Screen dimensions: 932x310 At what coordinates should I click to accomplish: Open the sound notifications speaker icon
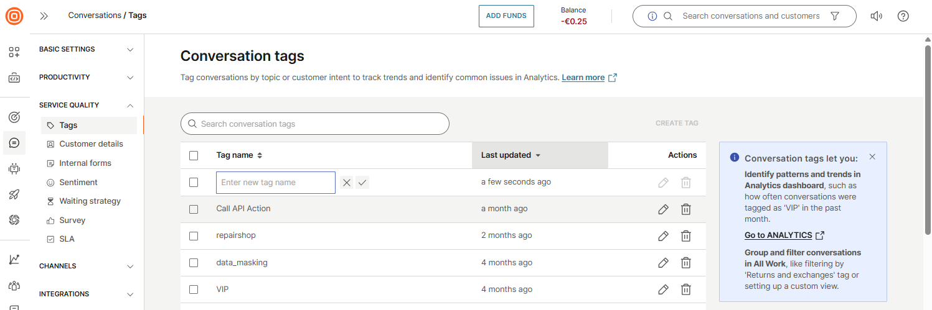point(876,16)
